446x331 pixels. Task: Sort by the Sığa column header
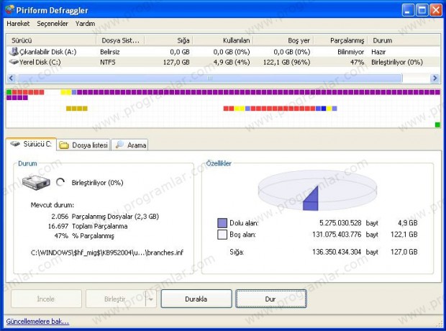168,40
